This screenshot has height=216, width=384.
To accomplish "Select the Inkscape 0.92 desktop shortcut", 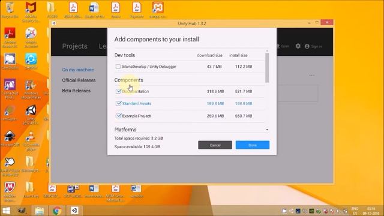I will 10,139.
